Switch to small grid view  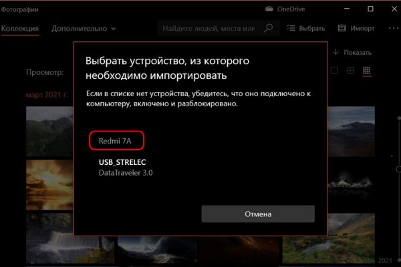[x=366, y=70]
